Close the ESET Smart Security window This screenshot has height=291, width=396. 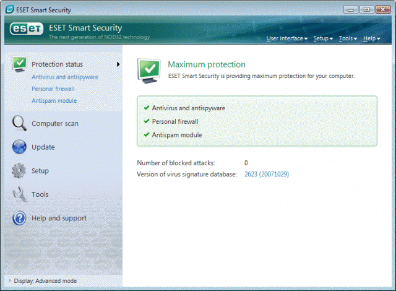383,10
